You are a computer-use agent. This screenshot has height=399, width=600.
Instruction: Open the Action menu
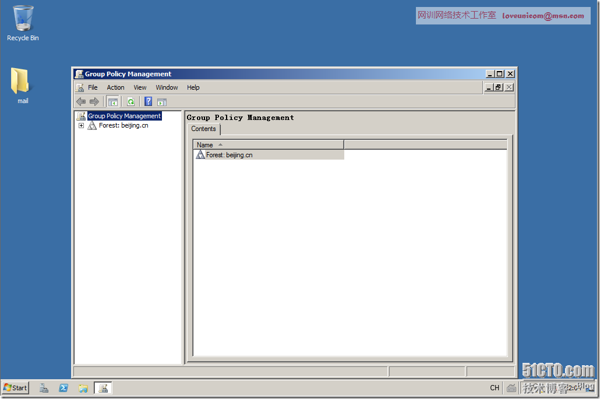pos(115,87)
